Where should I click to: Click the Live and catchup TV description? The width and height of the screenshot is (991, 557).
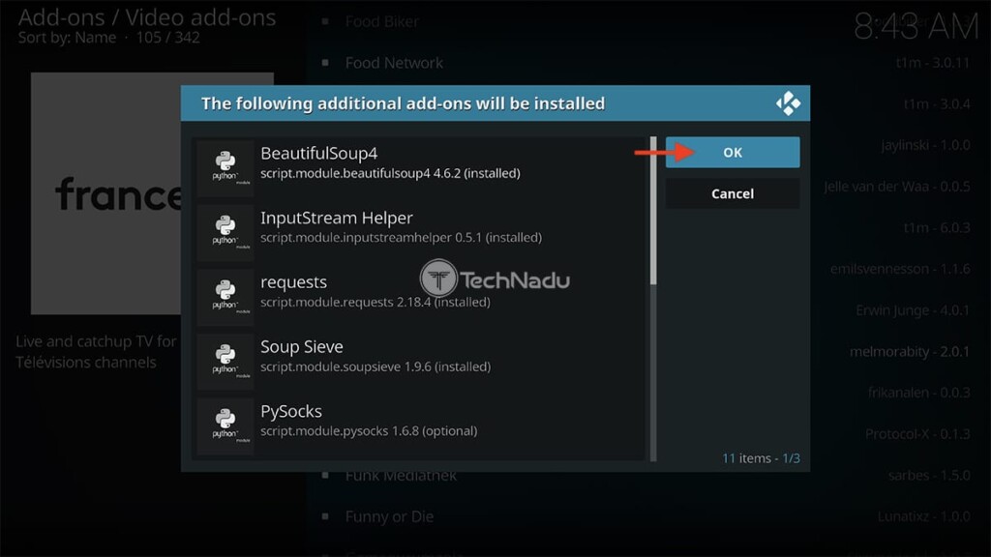[96, 352]
